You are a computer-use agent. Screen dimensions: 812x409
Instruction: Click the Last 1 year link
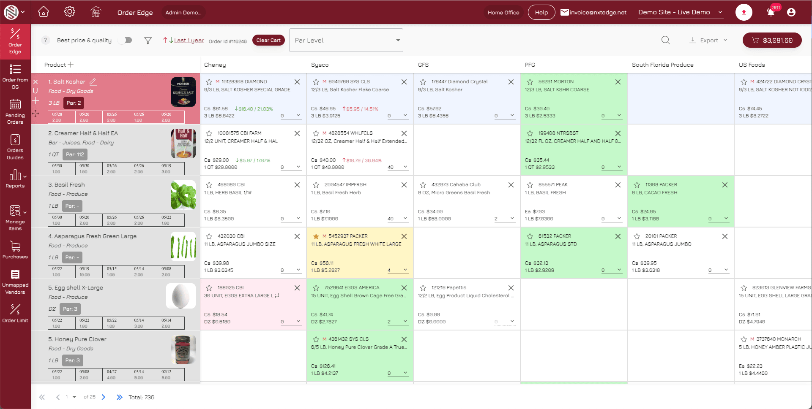189,41
